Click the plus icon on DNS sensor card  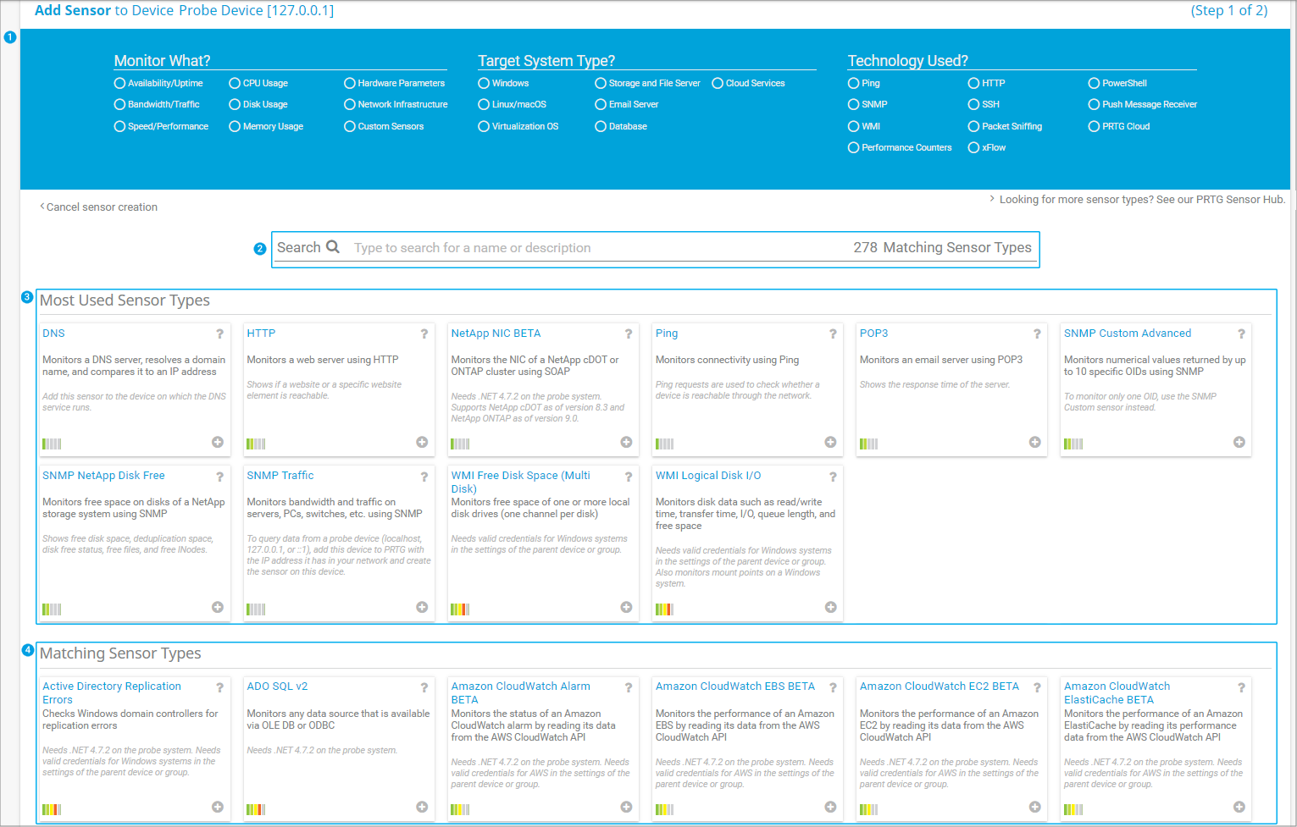[x=218, y=442]
